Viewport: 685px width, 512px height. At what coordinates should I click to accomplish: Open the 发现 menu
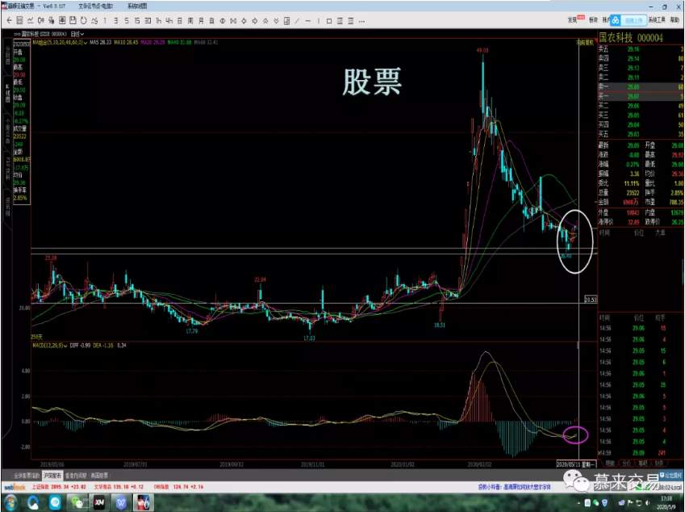click(573, 19)
